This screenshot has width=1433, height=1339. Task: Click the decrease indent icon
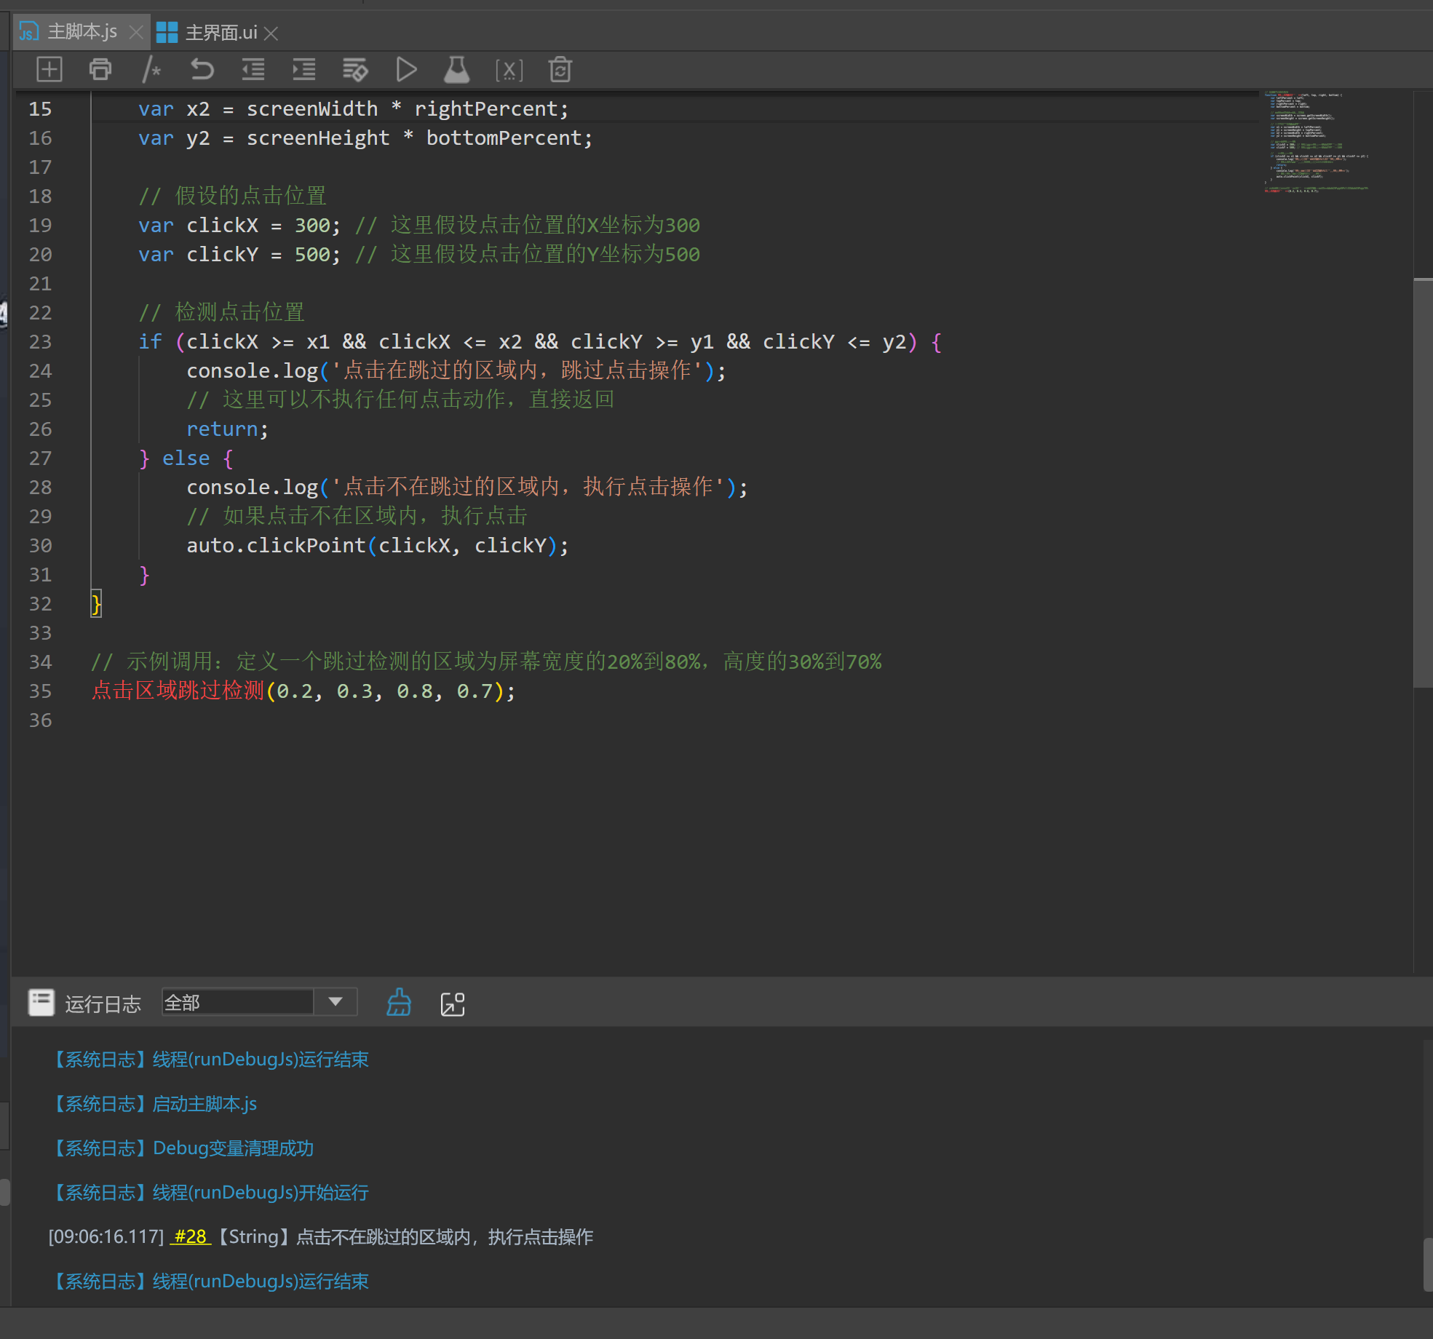pyautogui.click(x=253, y=70)
